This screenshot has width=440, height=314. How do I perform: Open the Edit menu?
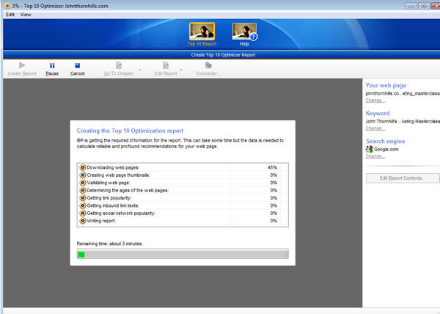tap(10, 15)
